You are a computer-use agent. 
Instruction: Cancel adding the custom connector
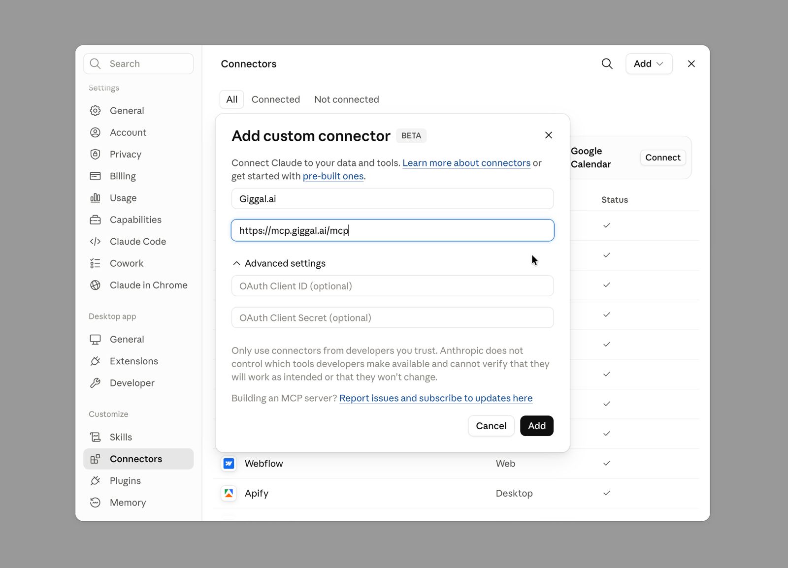coord(491,426)
